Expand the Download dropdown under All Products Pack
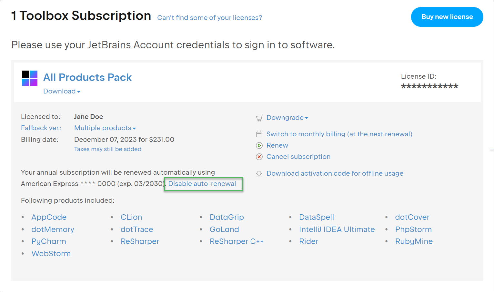 tap(62, 91)
